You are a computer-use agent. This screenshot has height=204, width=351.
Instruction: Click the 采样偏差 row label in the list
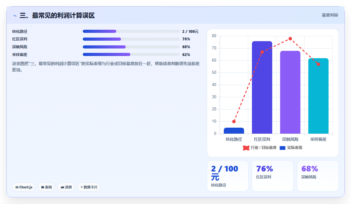[20, 55]
